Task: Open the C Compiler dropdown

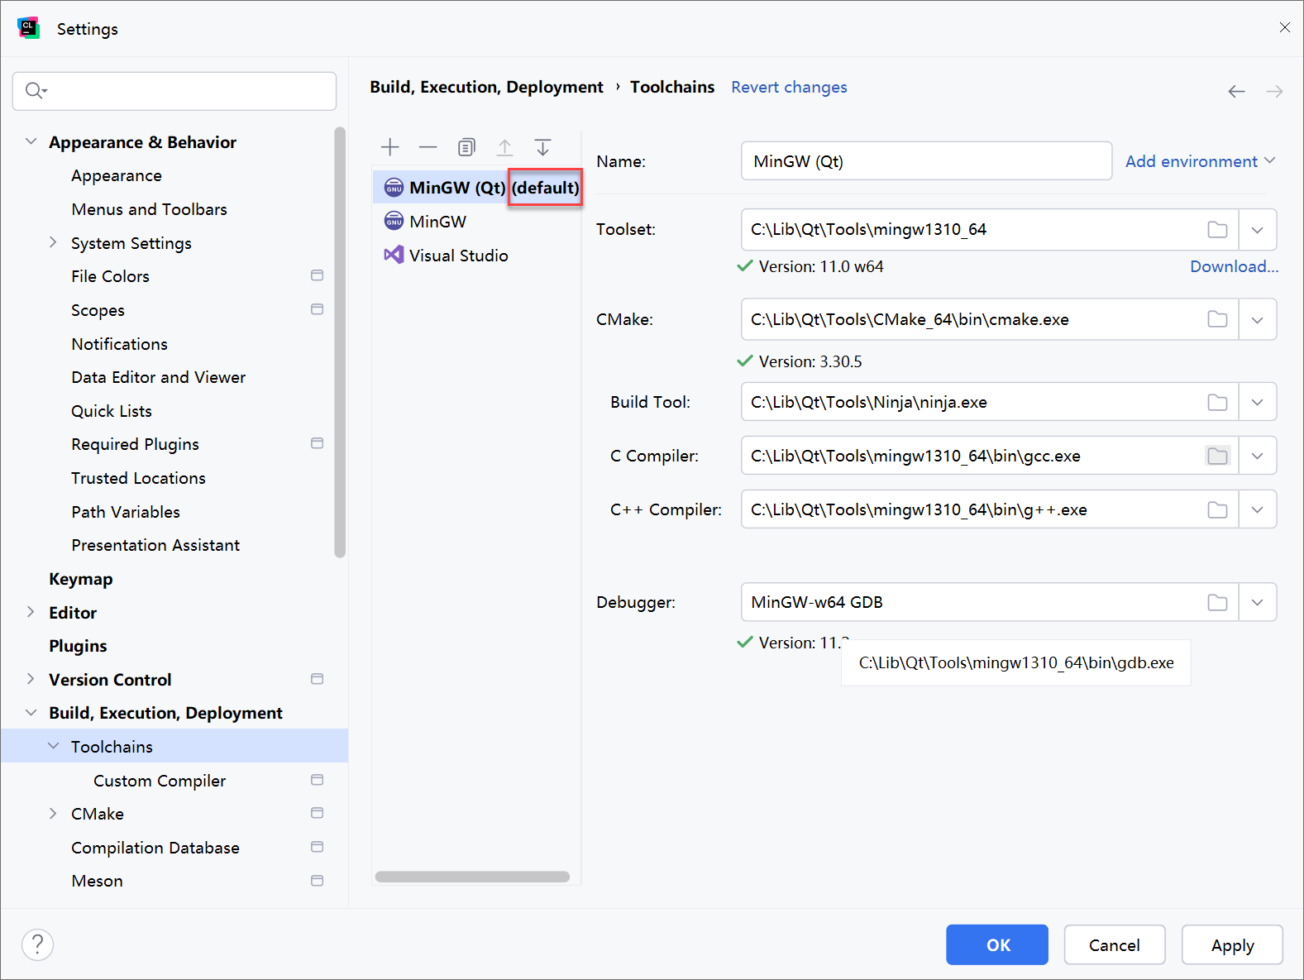Action: 1258,456
